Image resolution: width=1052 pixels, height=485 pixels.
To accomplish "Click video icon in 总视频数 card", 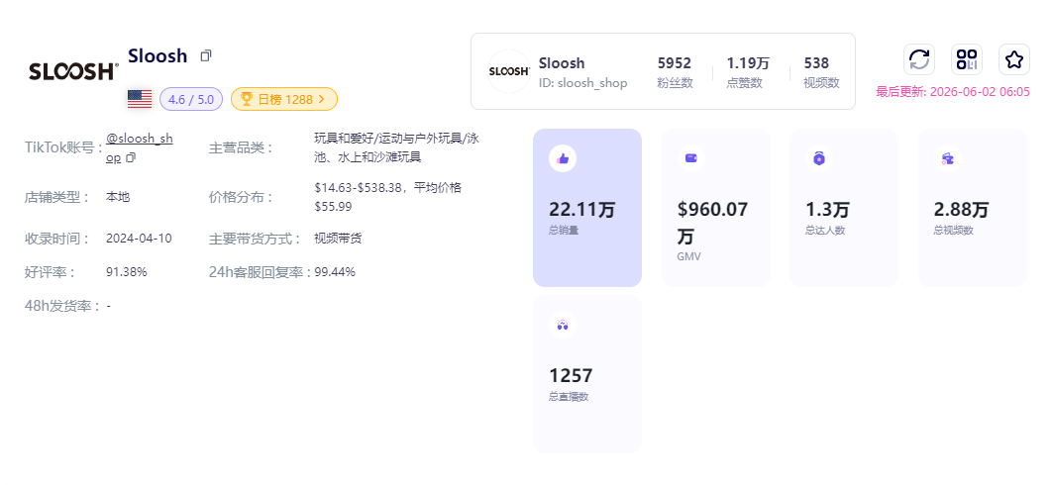I will click(x=947, y=158).
